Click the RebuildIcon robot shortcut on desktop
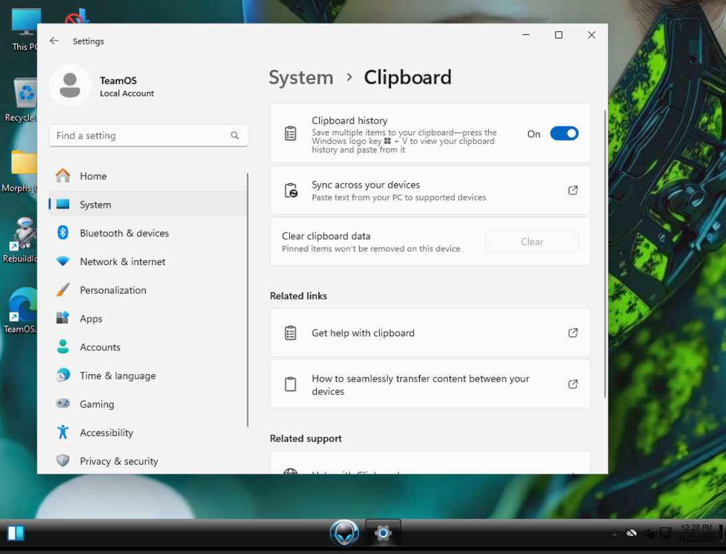726x554 pixels. pos(21,240)
